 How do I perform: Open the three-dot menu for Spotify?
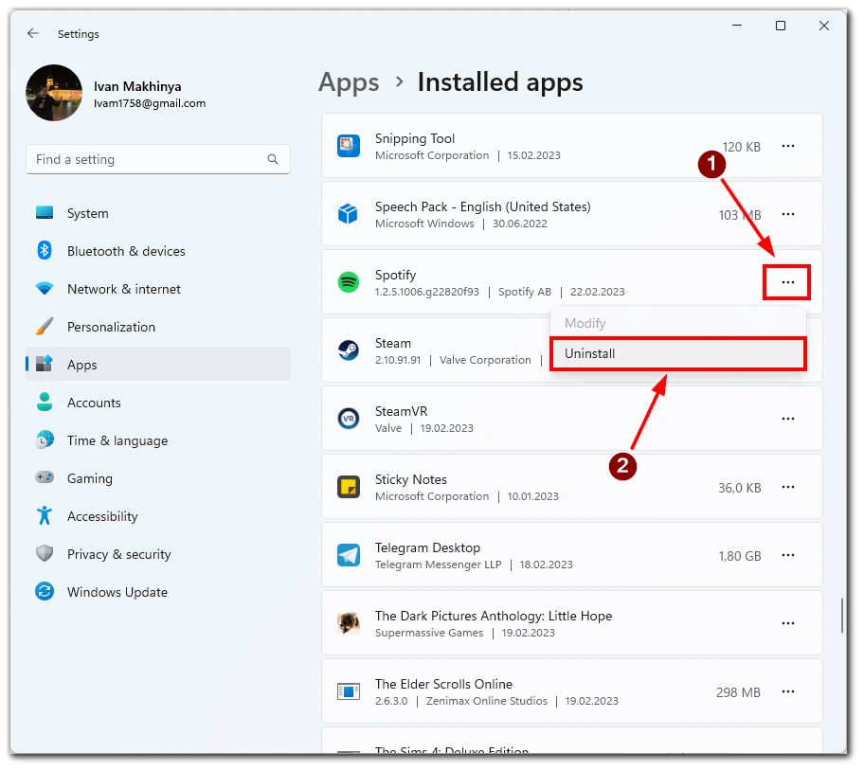[789, 283]
